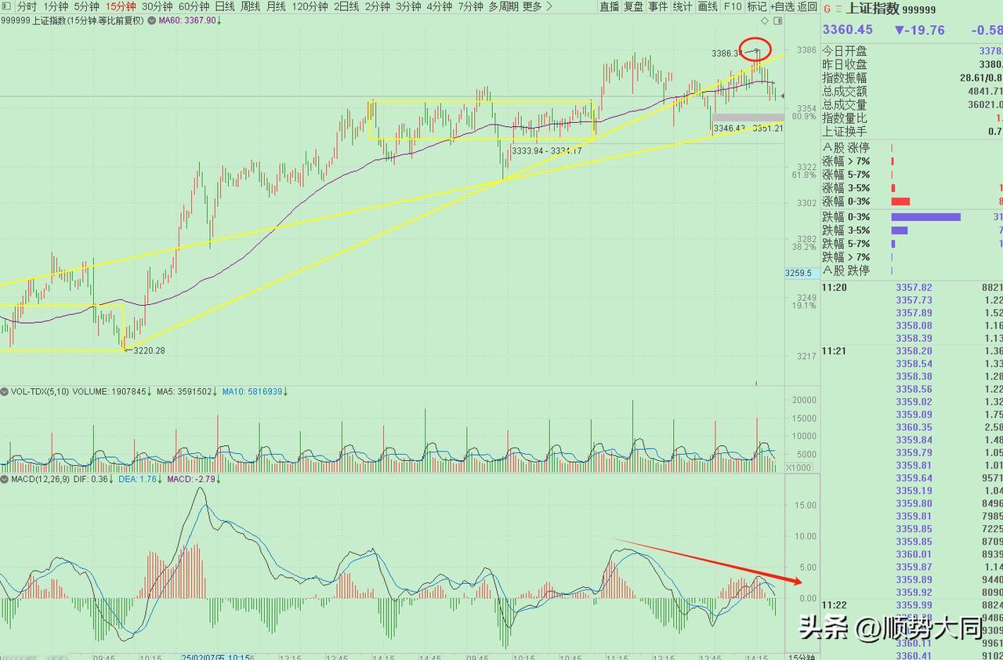Viewport: 1003px width, 660px height.
Task: Select the 4分钟 period tab
Action: point(440,6)
